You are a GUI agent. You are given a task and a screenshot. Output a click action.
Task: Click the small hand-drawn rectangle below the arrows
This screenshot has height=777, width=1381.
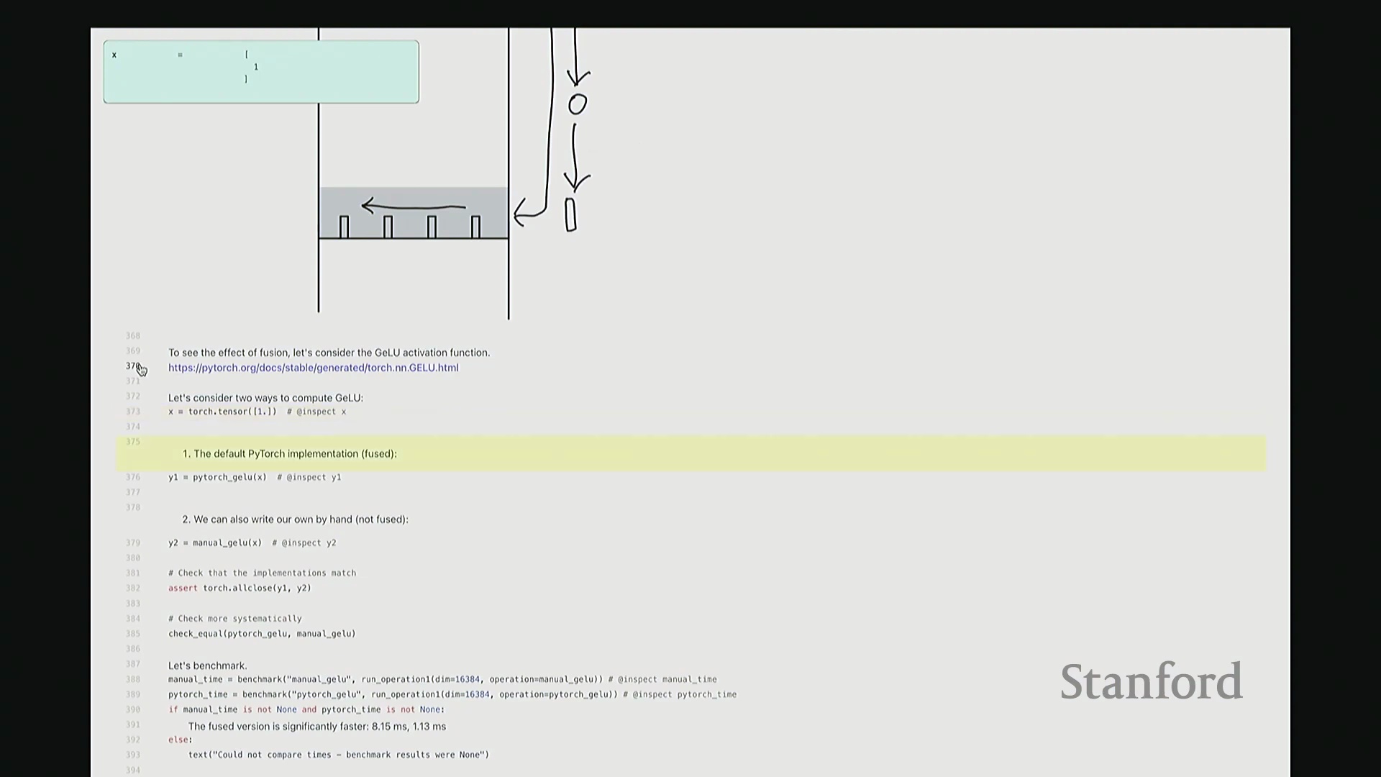tap(570, 215)
